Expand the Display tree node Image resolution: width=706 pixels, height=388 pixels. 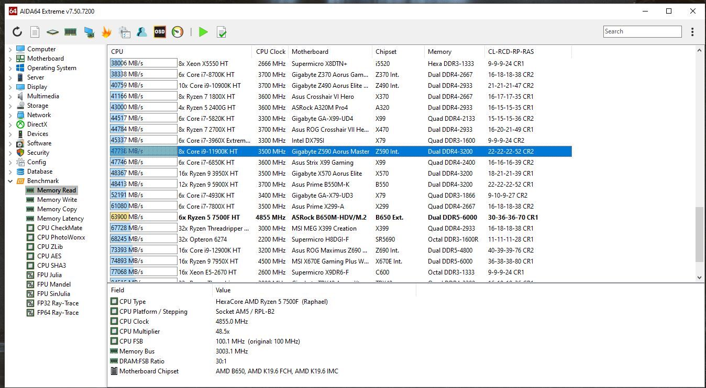coord(10,87)
